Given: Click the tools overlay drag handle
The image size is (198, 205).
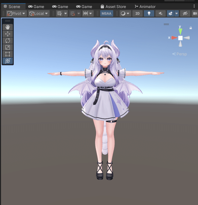Looking at the screenshot, I should pyautogui.click(x=8, y=21).
